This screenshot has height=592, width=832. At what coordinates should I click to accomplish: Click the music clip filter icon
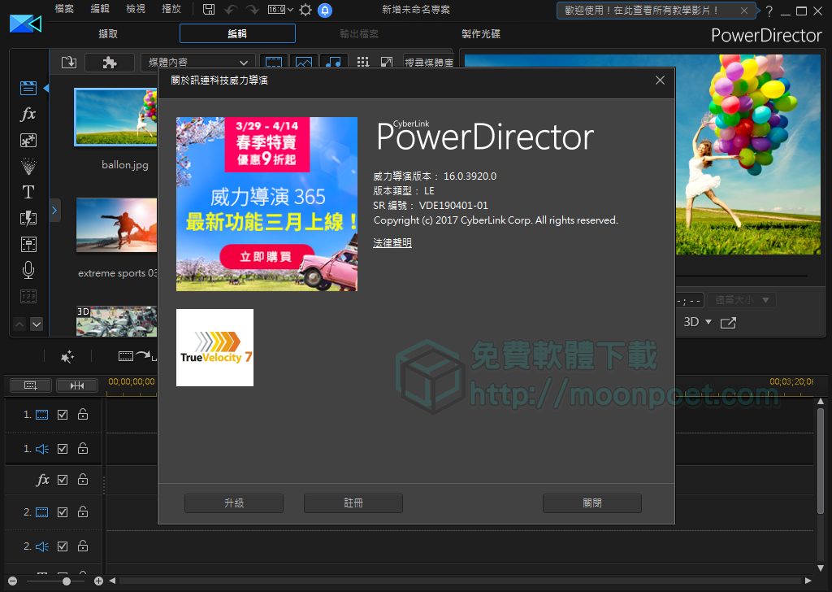click(334, 62)
